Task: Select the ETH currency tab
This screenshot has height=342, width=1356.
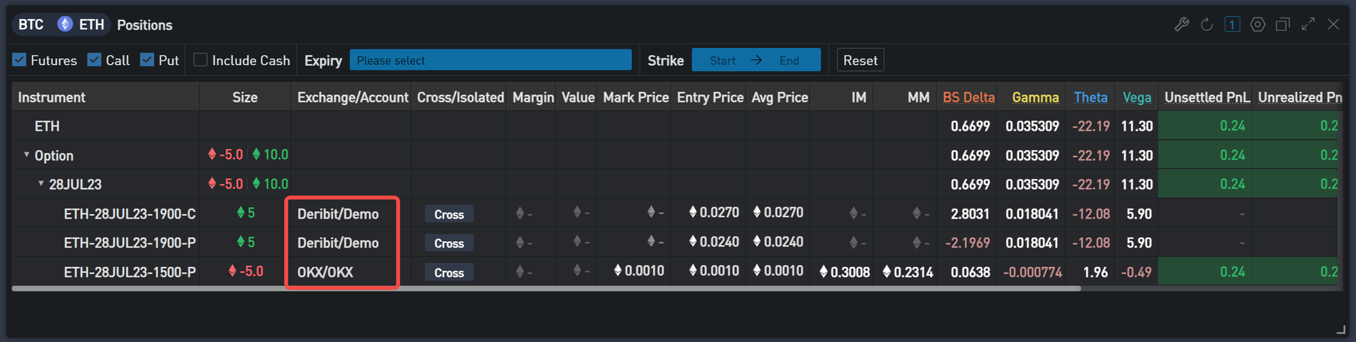Action: point(83,25)
